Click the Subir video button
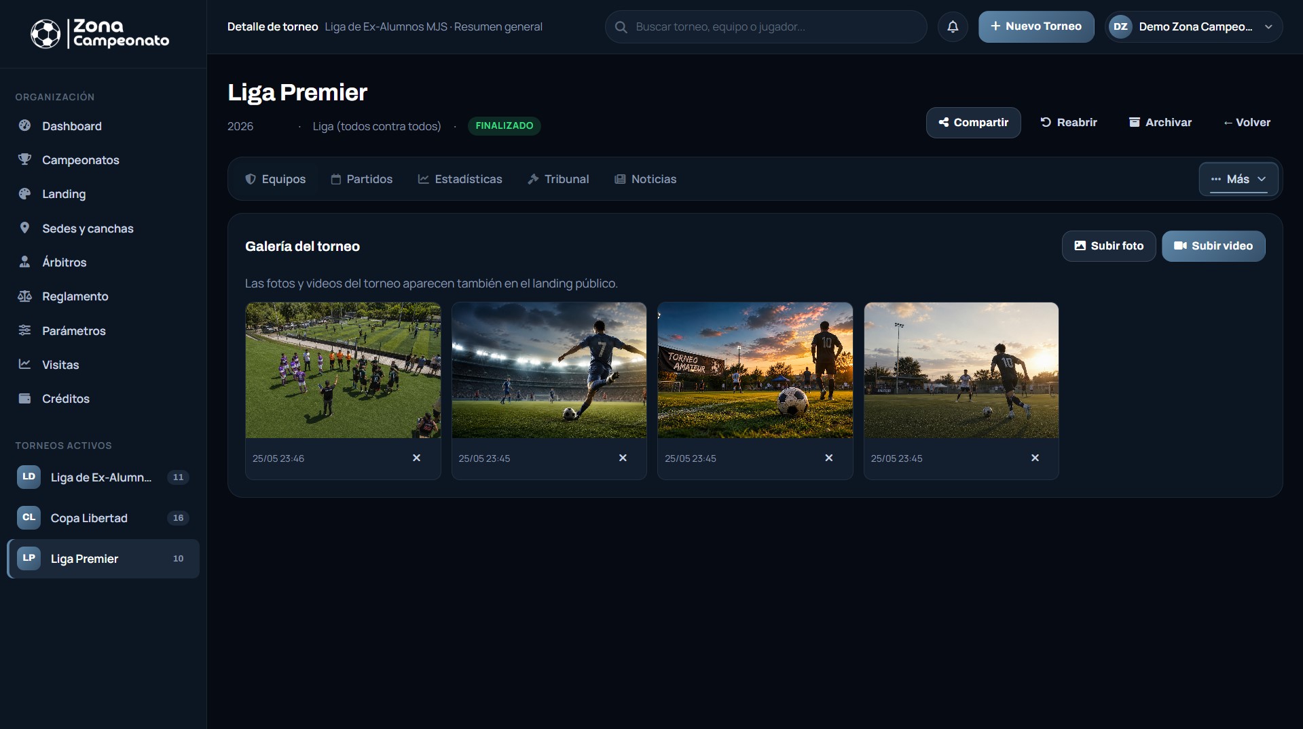 [1213, 246]
